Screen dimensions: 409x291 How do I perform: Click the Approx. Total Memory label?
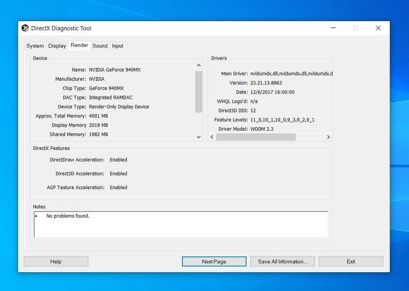pos(61,116)
